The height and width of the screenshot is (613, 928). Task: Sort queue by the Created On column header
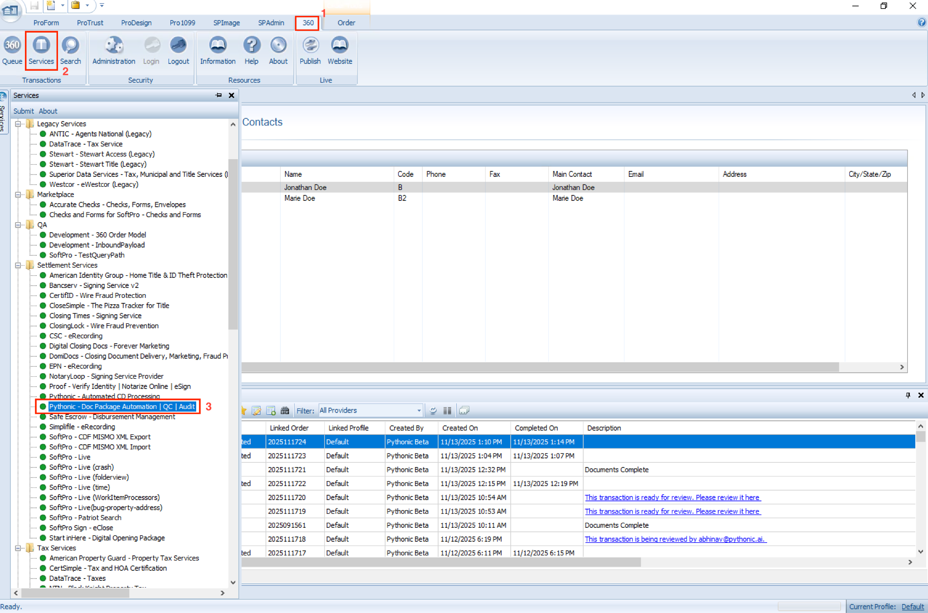pyautogui.click(x=474, y=428)
